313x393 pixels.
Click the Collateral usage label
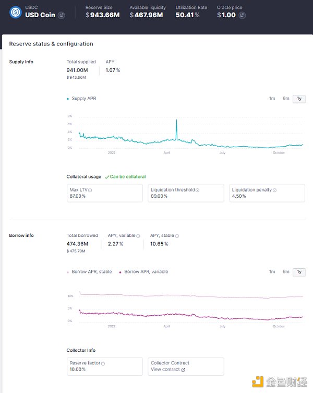pyautogui.click(x=83, y=177)
